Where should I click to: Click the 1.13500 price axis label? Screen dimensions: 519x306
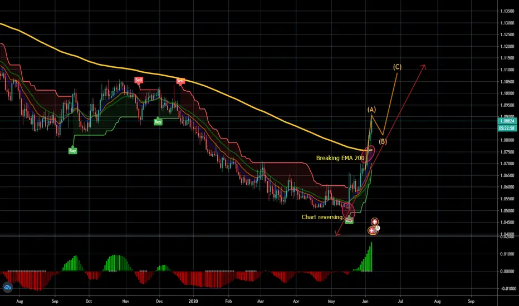(x=507, y=11)
